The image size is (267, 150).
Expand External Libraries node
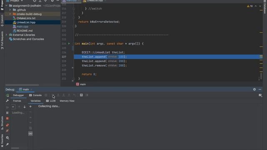[x=7, y=35]
